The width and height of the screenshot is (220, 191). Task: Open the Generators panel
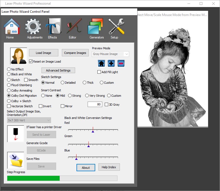click(96, 27)
